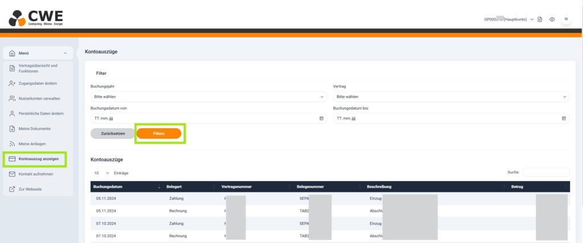The image size is (583, 243).
Task: Click the Meine Anliegen feed icon
Action: [x=12, y=144]
